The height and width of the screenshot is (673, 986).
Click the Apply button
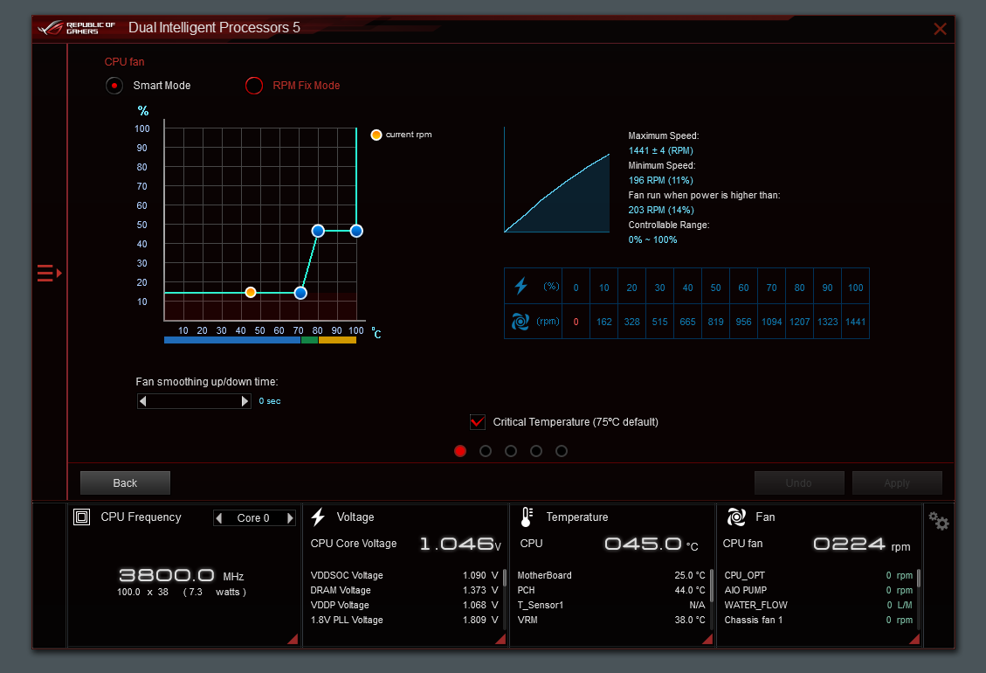pos(897,482)
